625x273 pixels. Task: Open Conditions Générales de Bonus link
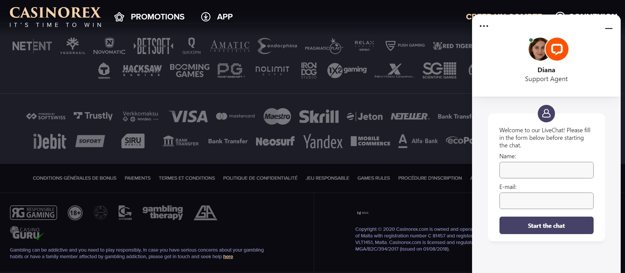75,178
